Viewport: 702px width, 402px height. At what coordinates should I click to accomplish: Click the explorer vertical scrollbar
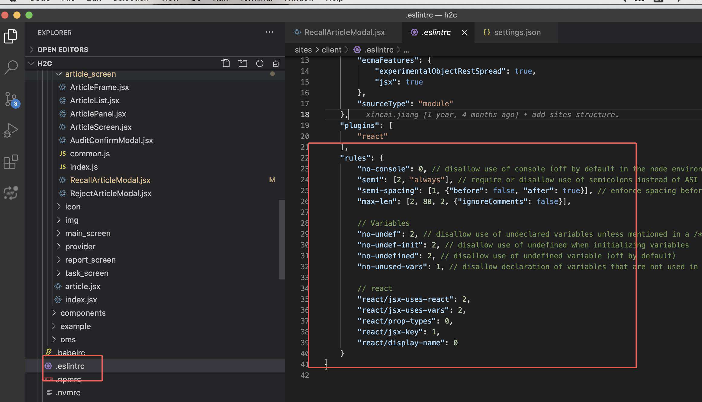coord(282,239)
